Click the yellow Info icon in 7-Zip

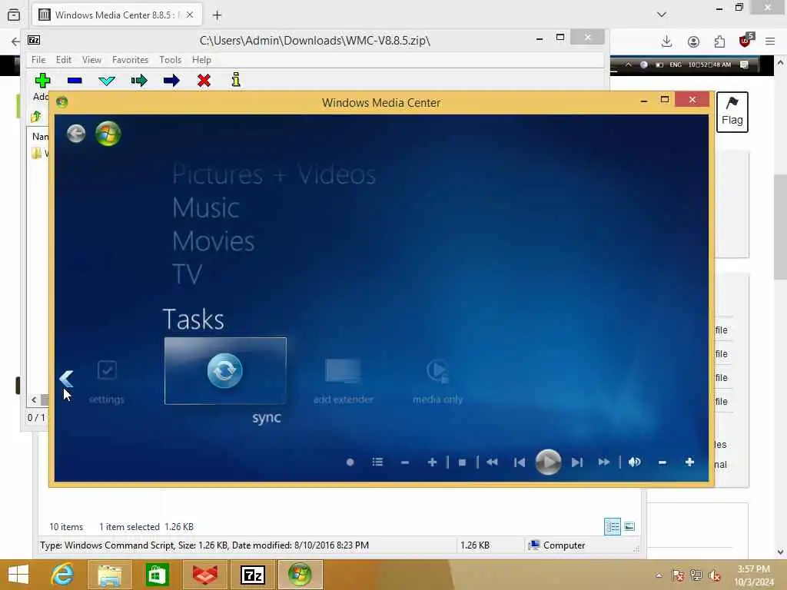tap(236, 80)
